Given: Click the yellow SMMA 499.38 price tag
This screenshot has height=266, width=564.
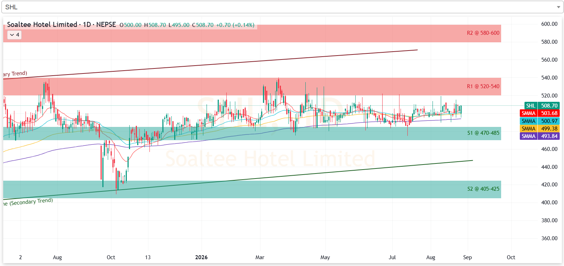Looking at the screenshot, I should (540, 129).
